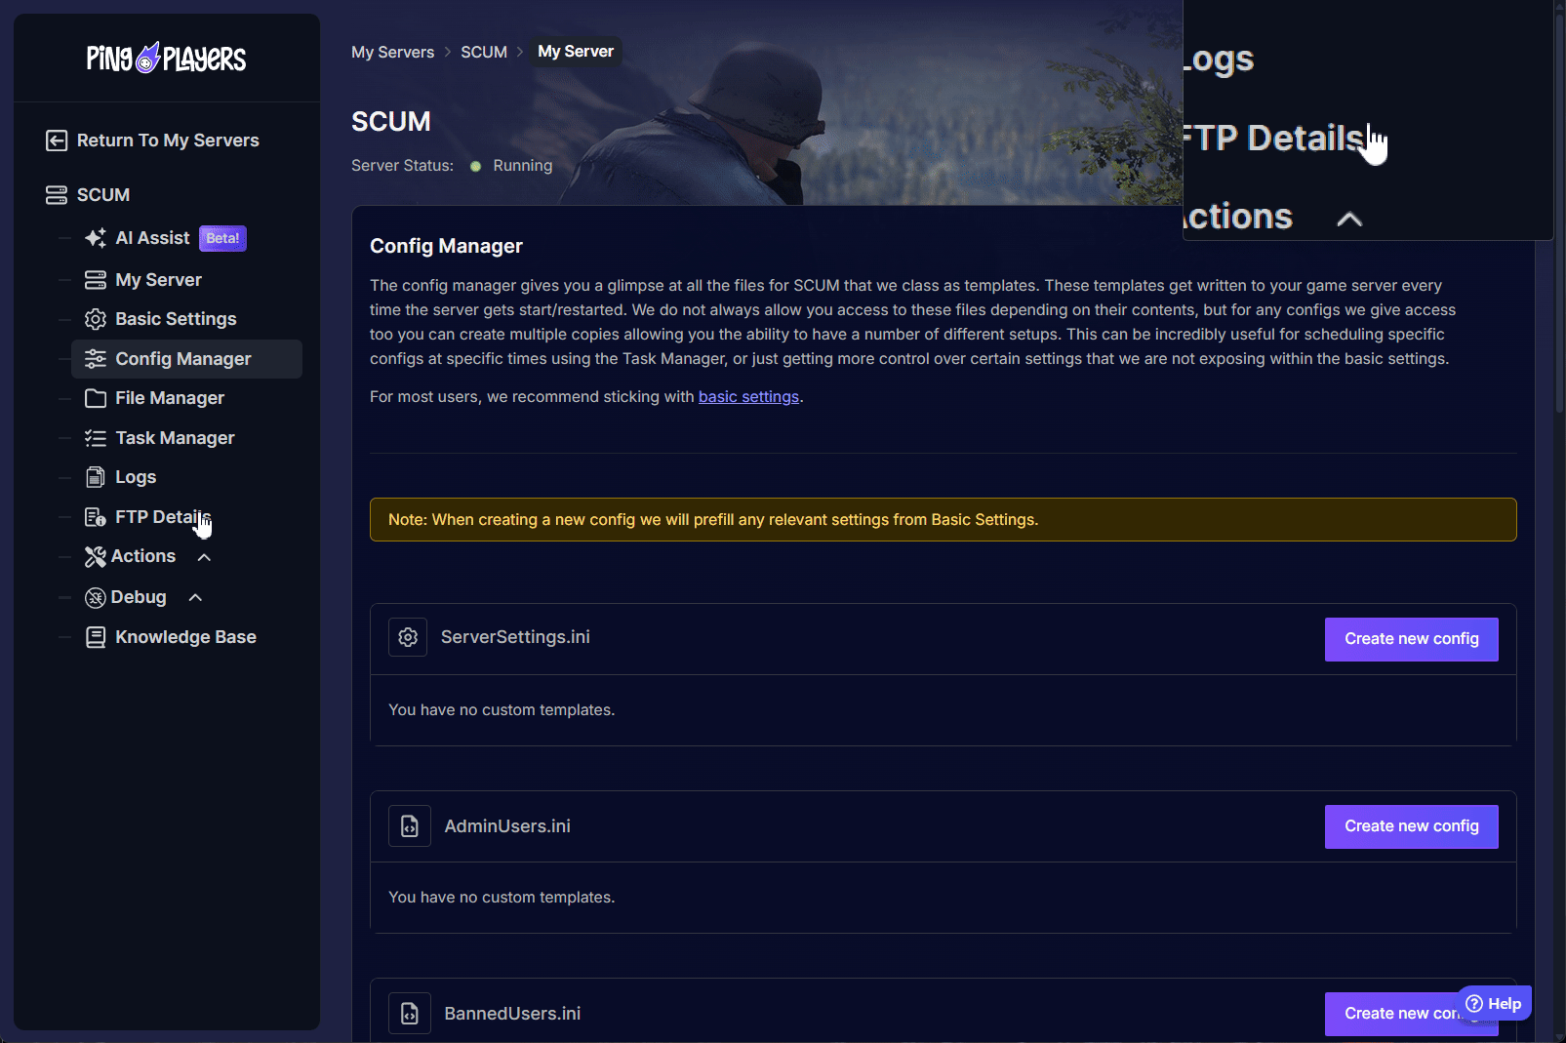
Task: Open the Help widget
Action: point(1494,1003)
